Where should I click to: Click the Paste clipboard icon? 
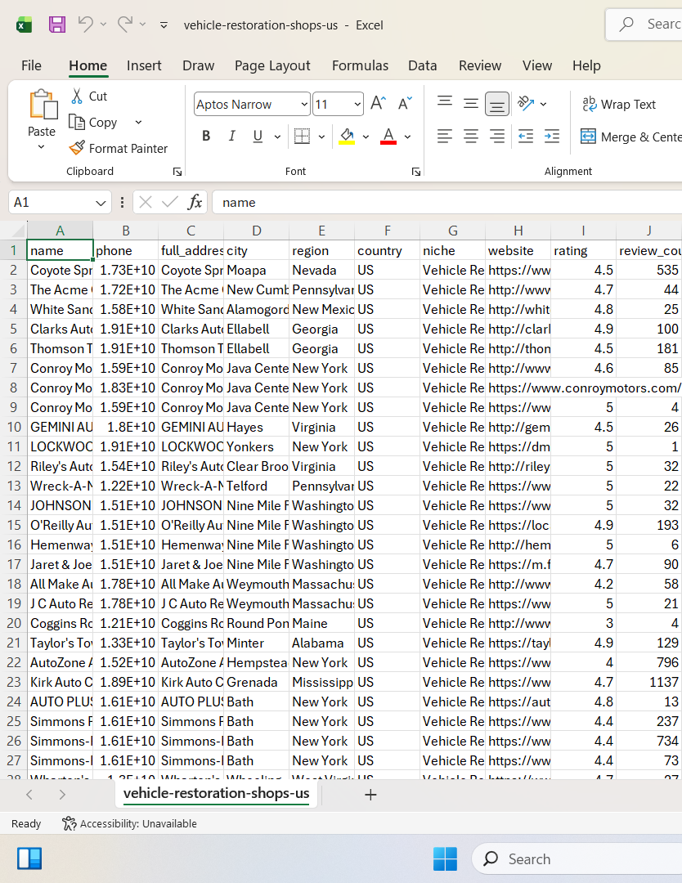[x=43, y=105]
